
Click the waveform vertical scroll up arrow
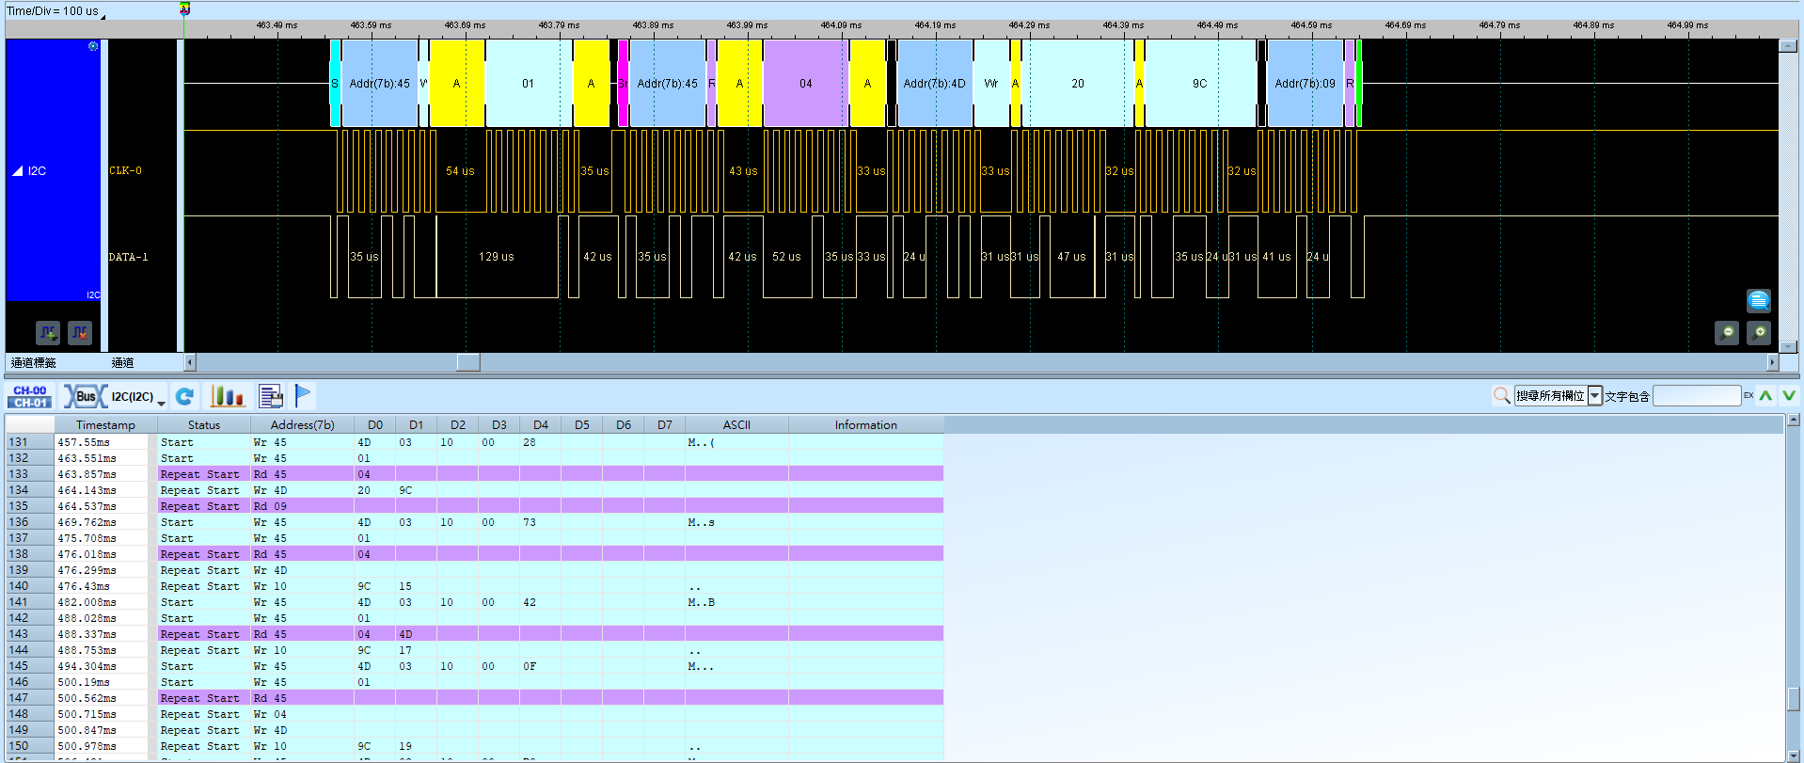tap(1788, 45)
